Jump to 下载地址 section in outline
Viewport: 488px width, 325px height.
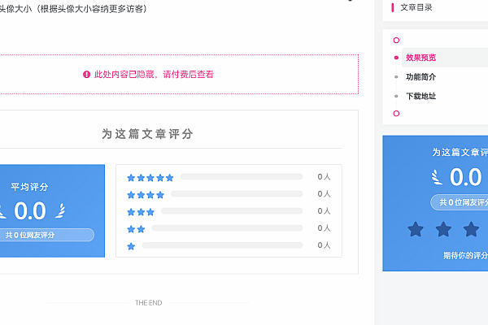(x=420, y=96)
